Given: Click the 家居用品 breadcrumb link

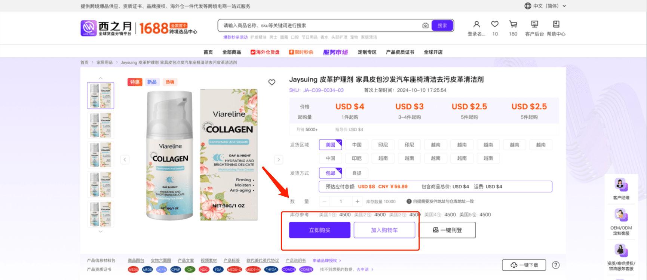Looking at the screenshot, I should pyautogui.click(x=104, y=62).
